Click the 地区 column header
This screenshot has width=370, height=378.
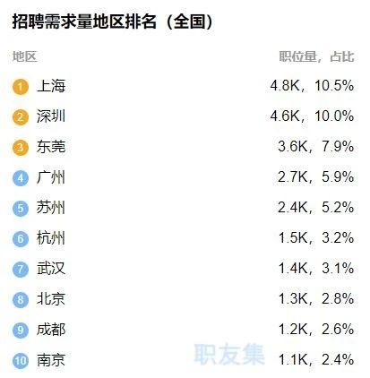[24, 56]
